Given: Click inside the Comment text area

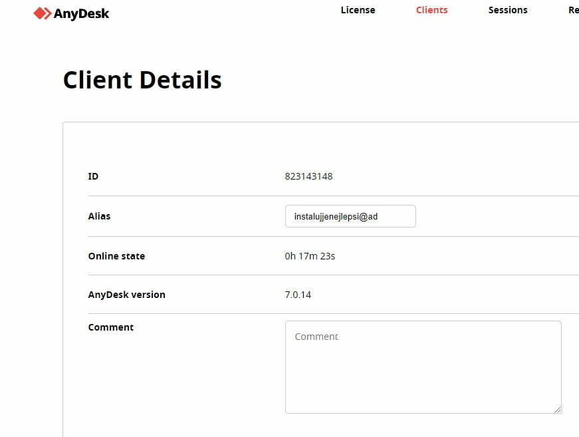Looking at the screenshot, I should (423, 366).
